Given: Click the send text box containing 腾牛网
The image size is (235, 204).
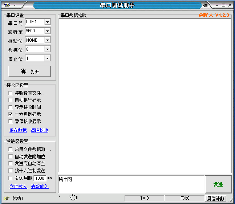Looking at the screenshot, I should pos(131,184).
